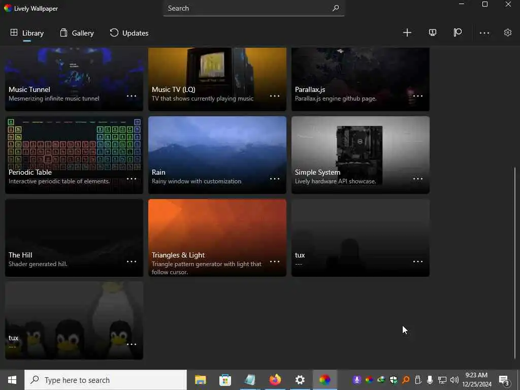Image resolution: width=520 pixels, height=390 pixels.
Task: Open options menu for Simple System
Action: coord(418,179)
